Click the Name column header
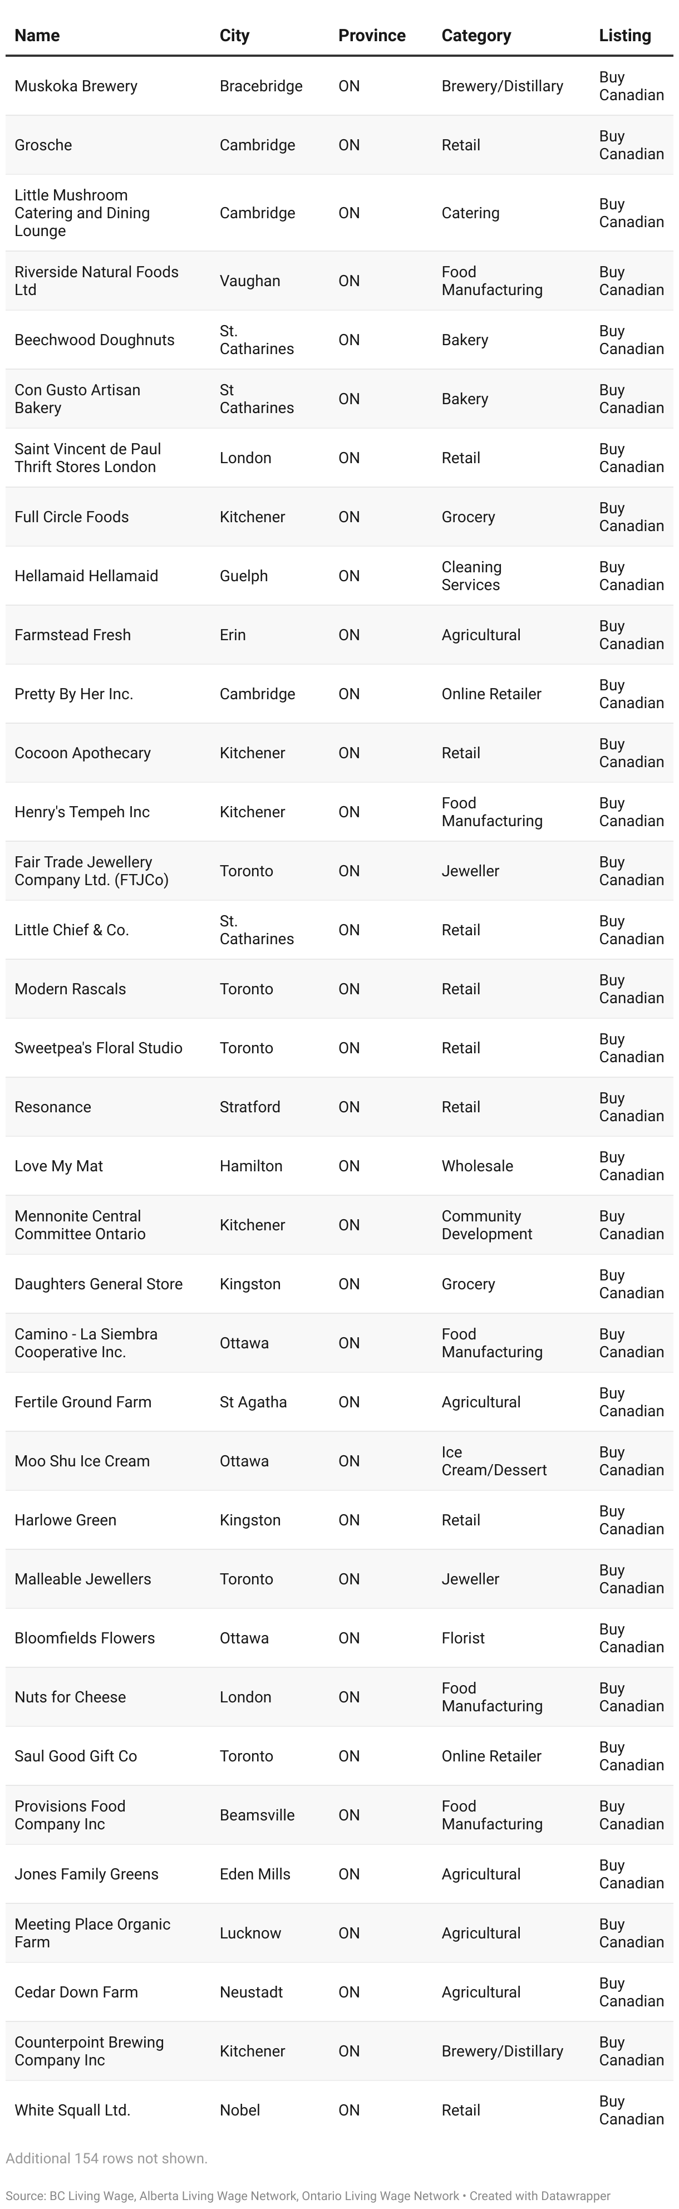Viewport: 679px width, 2209px height. [37, 35]
